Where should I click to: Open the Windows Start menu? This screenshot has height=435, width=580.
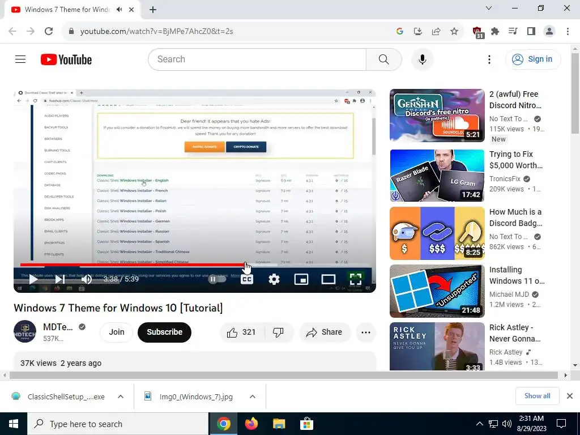tap(14, 424)
